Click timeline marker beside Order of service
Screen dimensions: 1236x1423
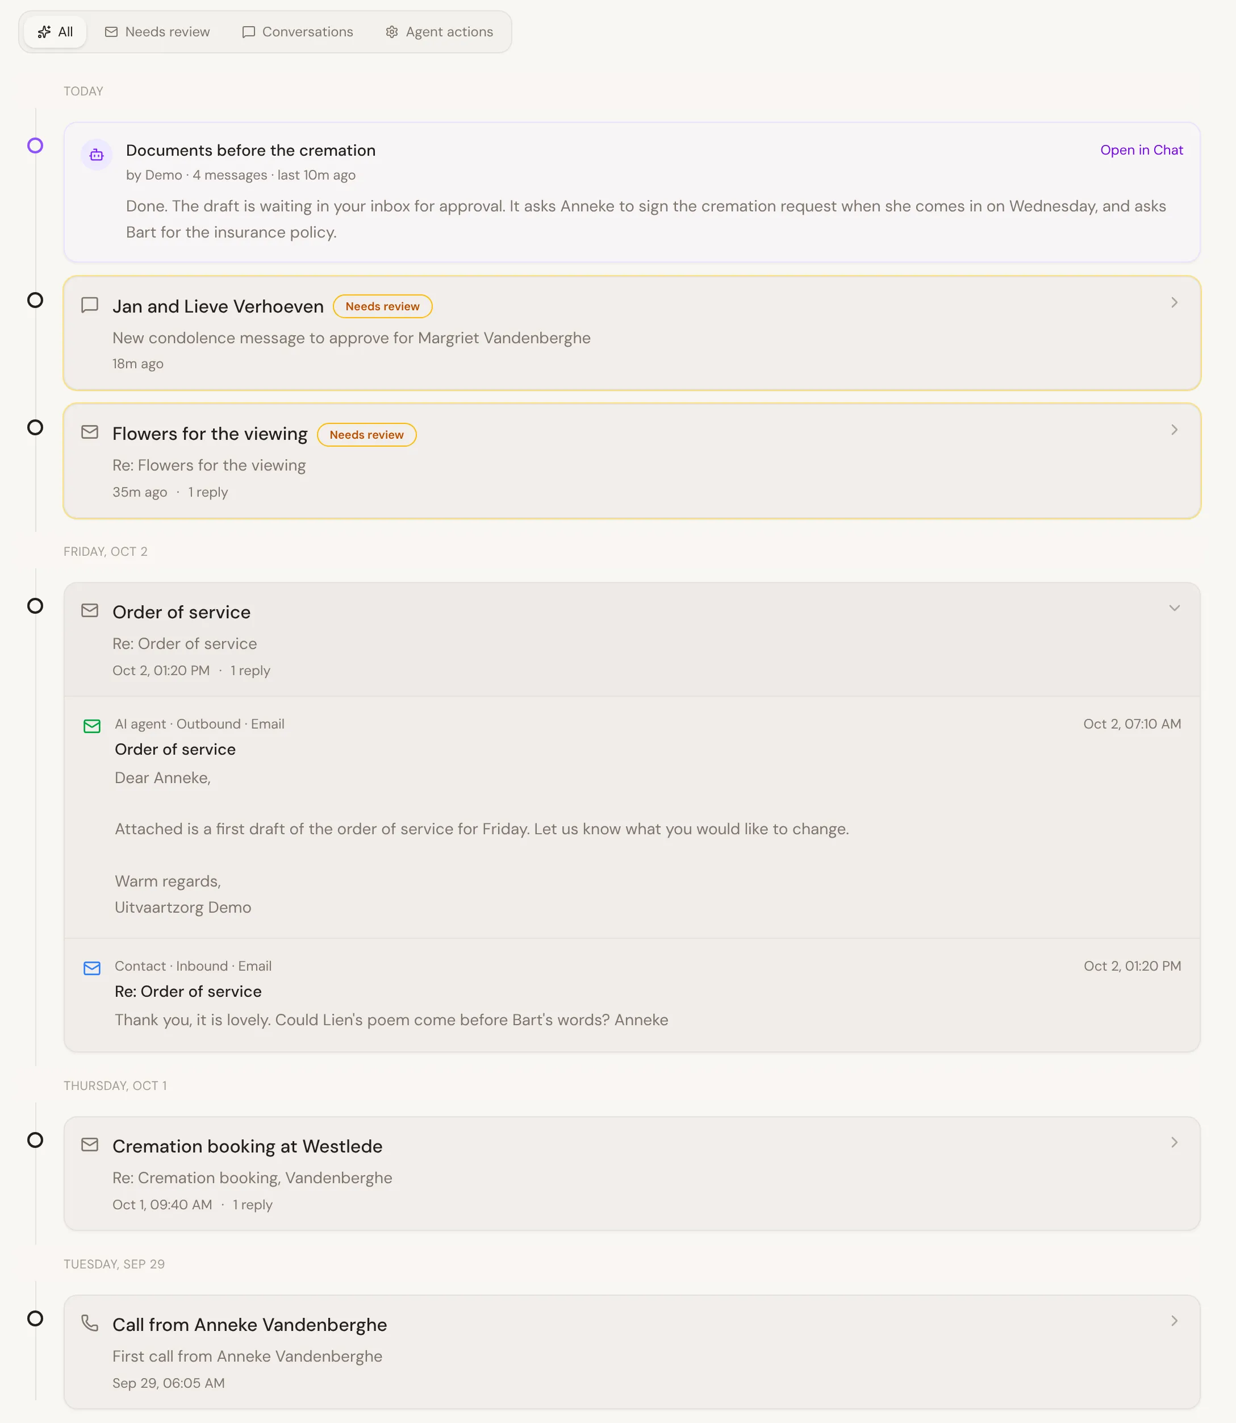coord(35,606)
